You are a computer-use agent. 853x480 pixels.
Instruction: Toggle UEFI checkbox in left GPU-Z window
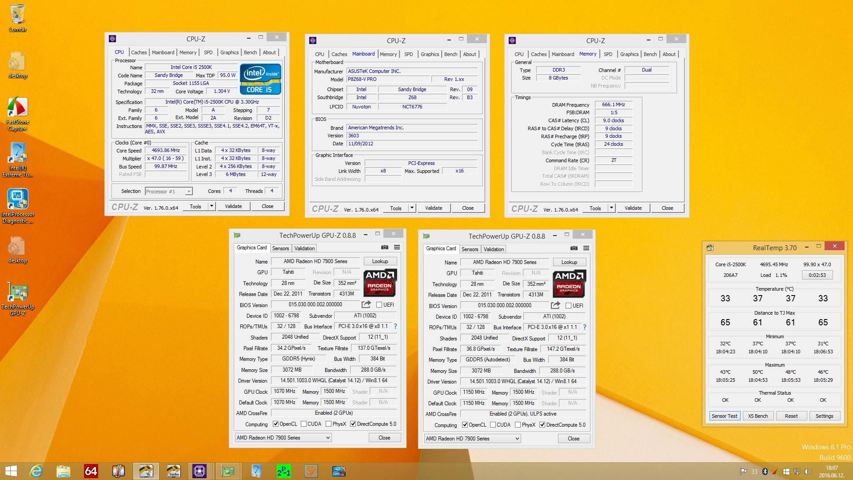379,305
